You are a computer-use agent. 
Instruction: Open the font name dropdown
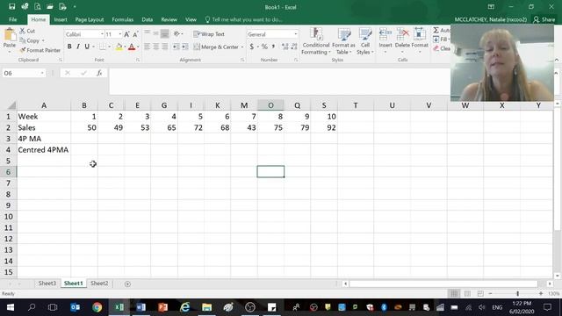pos(102,34)
